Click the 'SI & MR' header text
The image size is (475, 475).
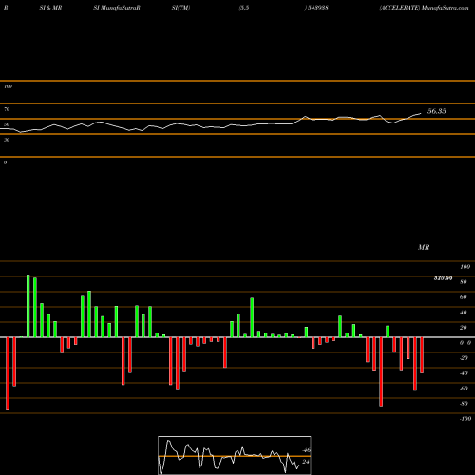coord(50,8)
